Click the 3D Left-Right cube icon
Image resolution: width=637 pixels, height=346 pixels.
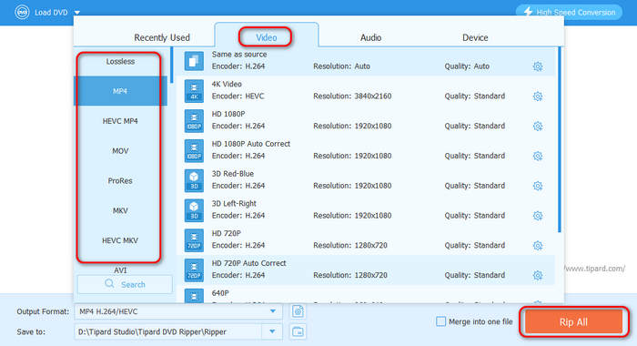pos(194,210)
